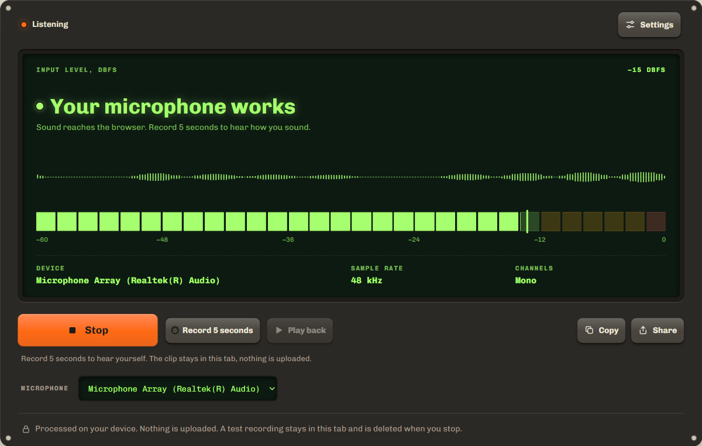The width and height of the screenshot is (702, 446).
Task: Click the record circle icon
Action: click(174, 330)
